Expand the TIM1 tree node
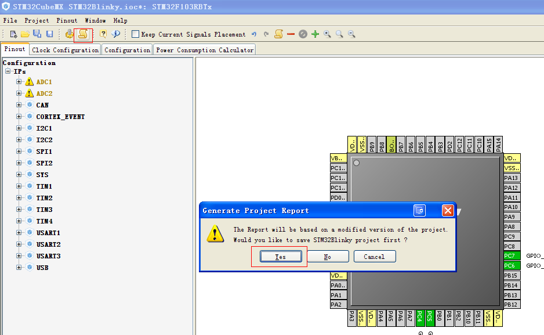Screen dimensions: 544x335 coord(19,186)
